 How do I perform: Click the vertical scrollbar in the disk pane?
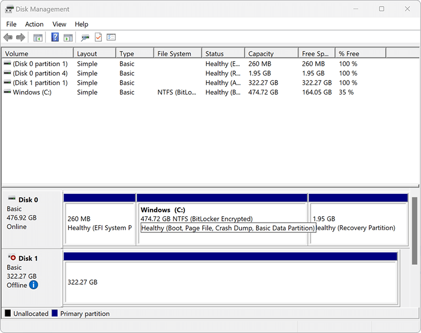pos(414,231)
